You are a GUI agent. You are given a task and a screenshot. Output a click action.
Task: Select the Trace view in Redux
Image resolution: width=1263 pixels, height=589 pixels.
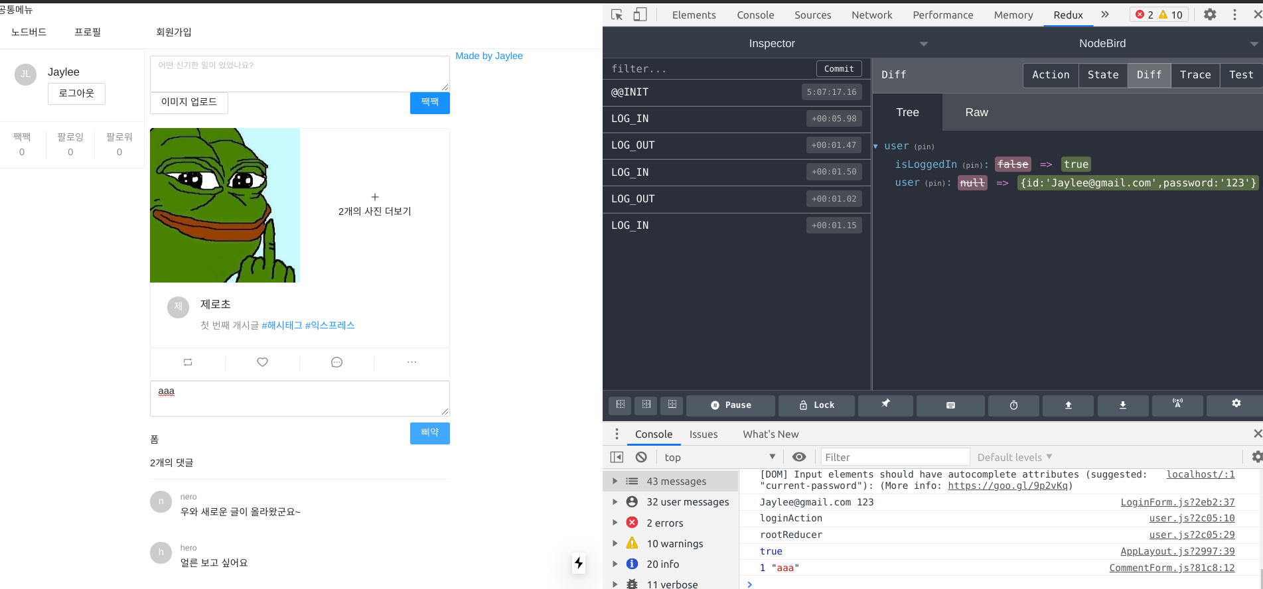[1195, 75]
